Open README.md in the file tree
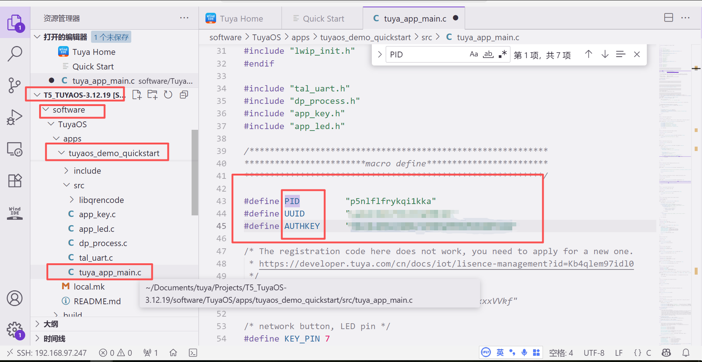The image size is (702, 362). [97, 301]
